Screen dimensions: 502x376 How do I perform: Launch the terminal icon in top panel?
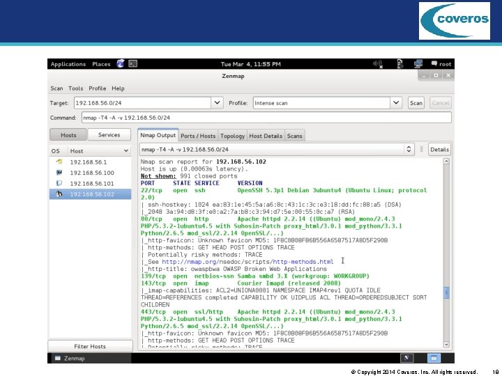tap(133, 63)
